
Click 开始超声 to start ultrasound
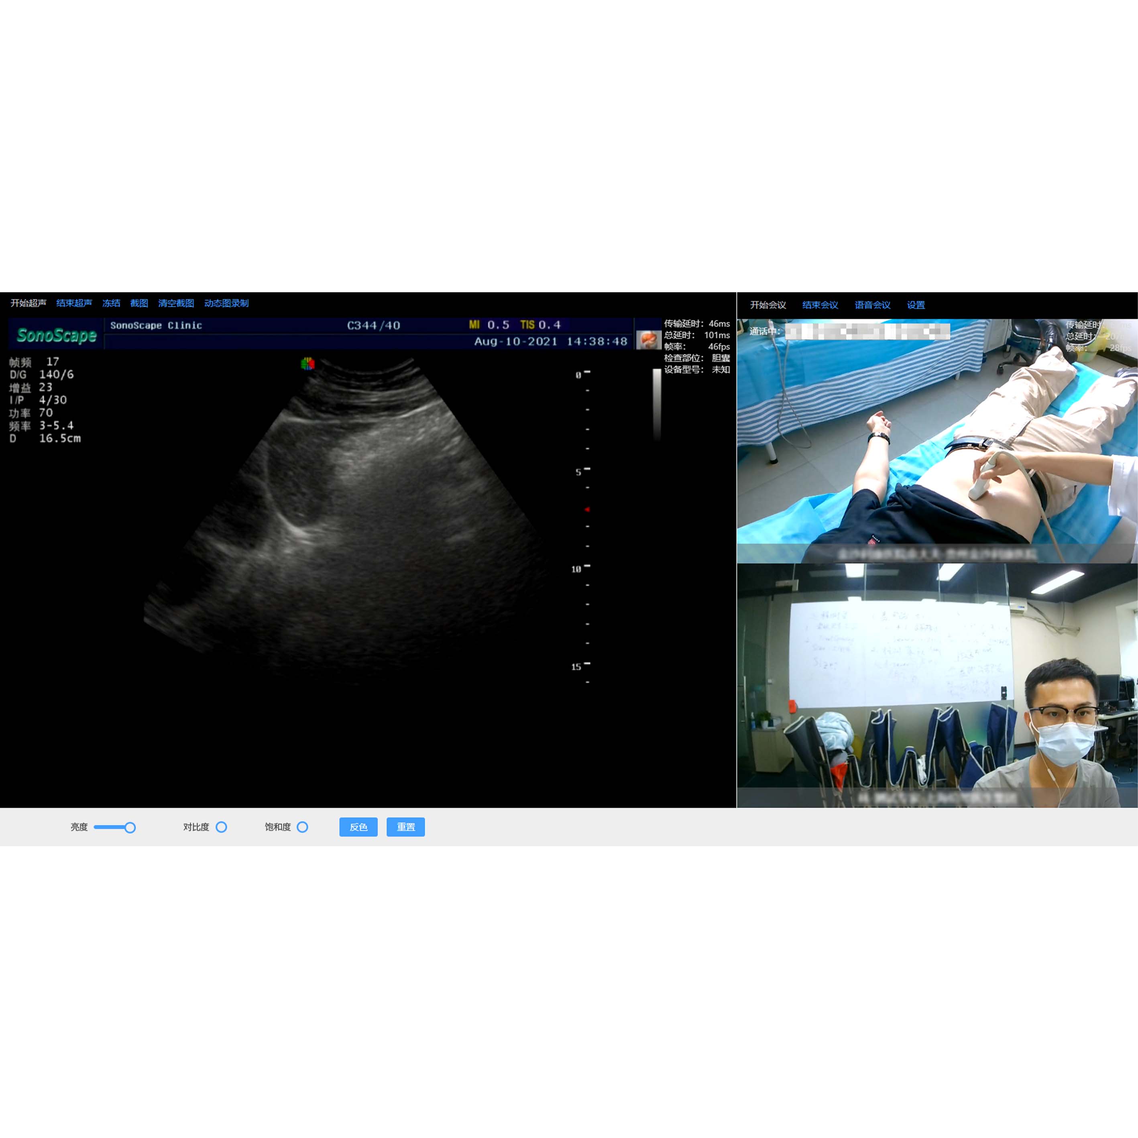tap(28, 303)
